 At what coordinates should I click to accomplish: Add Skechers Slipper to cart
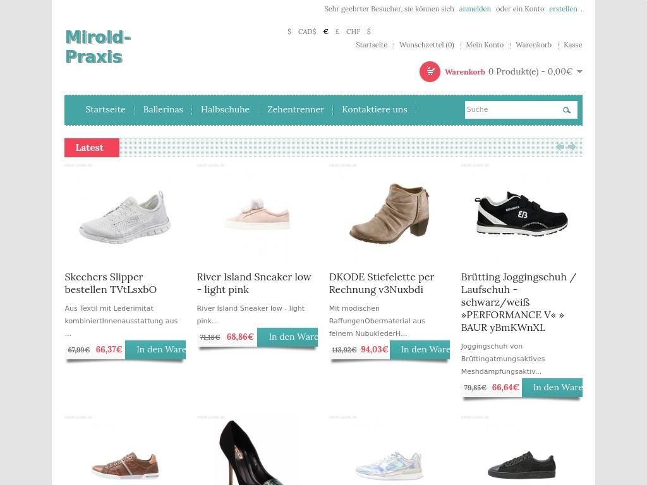[x=155, y=350]
